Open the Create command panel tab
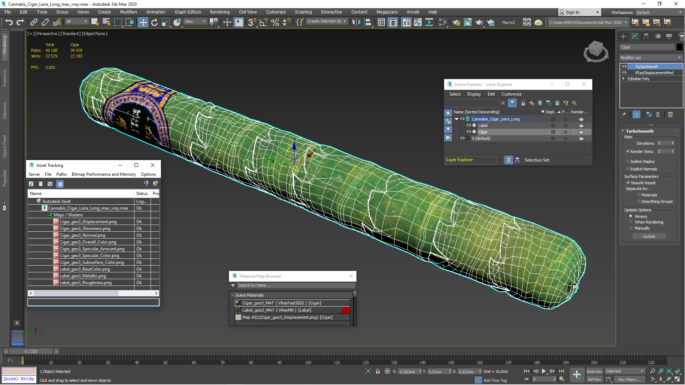The width and height of the screenshot is (685, 385). [623, 36]
